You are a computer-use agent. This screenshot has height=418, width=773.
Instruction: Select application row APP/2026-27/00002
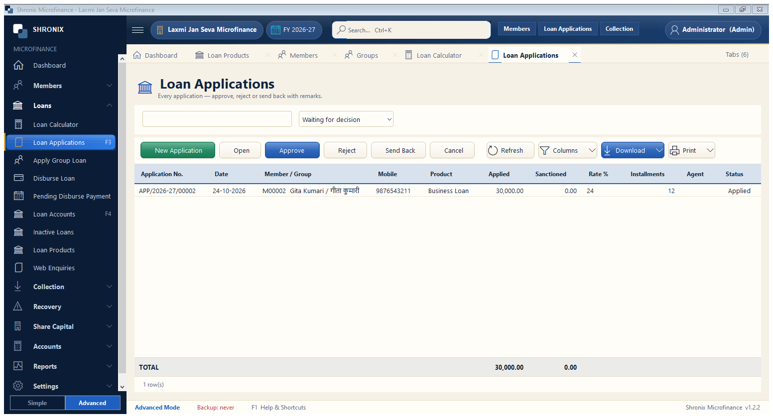point(447,191)
